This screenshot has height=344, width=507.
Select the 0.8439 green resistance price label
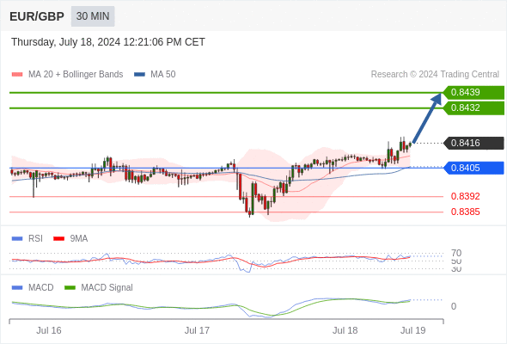(x=473, y=92)
